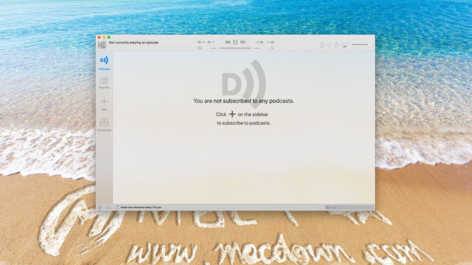The height and width of the screenshot is (265, 472).
Task: Click the settings gear in status bar
Action: [100, 207]
